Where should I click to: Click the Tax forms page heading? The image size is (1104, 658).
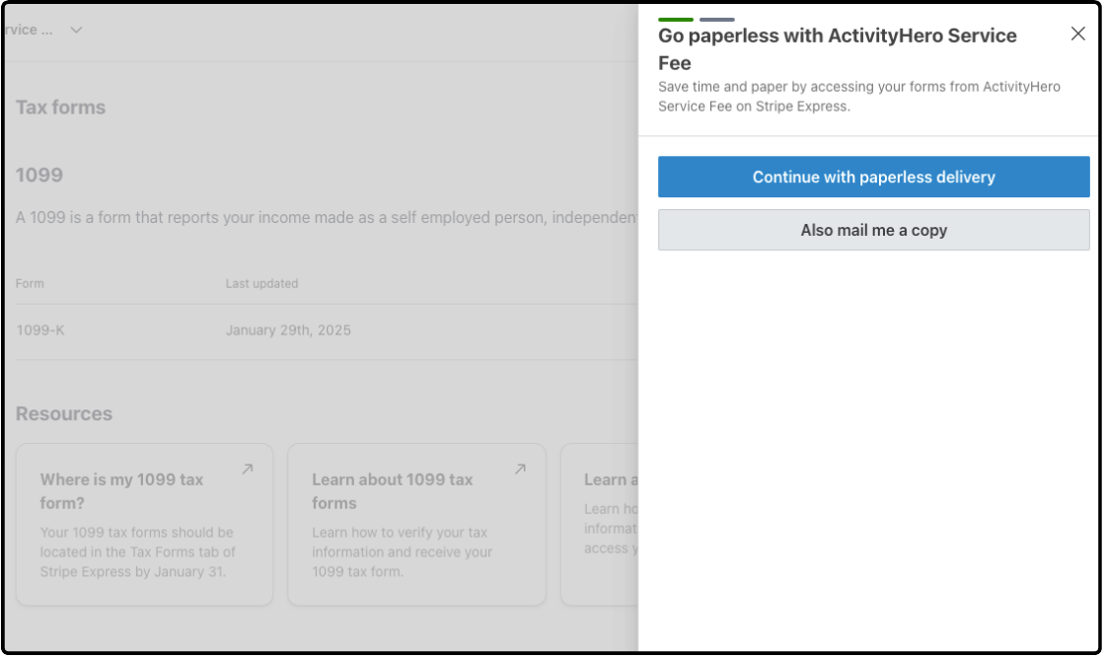pyautogui.click(x=60, y=107)
